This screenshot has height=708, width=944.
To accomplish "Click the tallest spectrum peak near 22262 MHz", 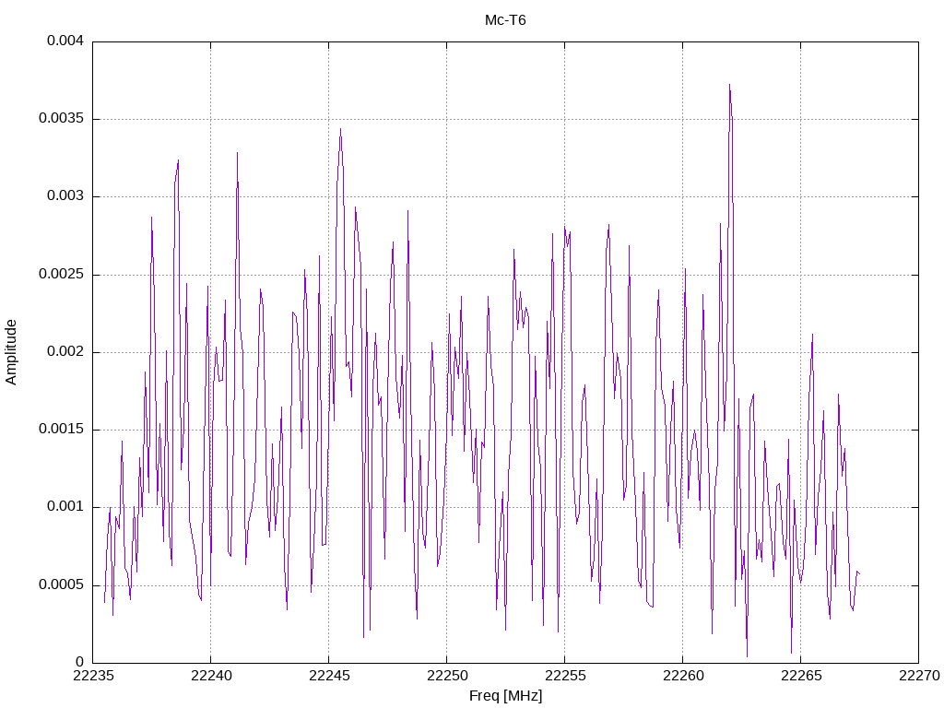I will (730, 86).
